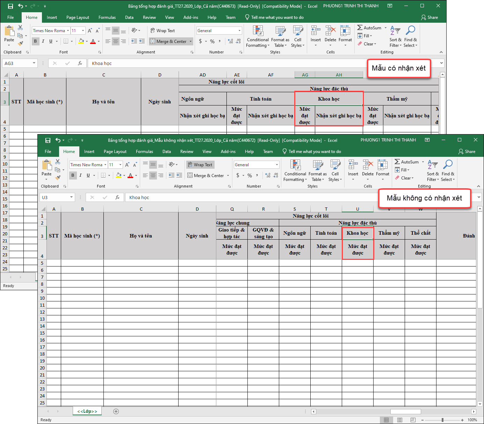484x424 pixels.
Task: Click Format as Table in the front window
Action: point(318,171)
